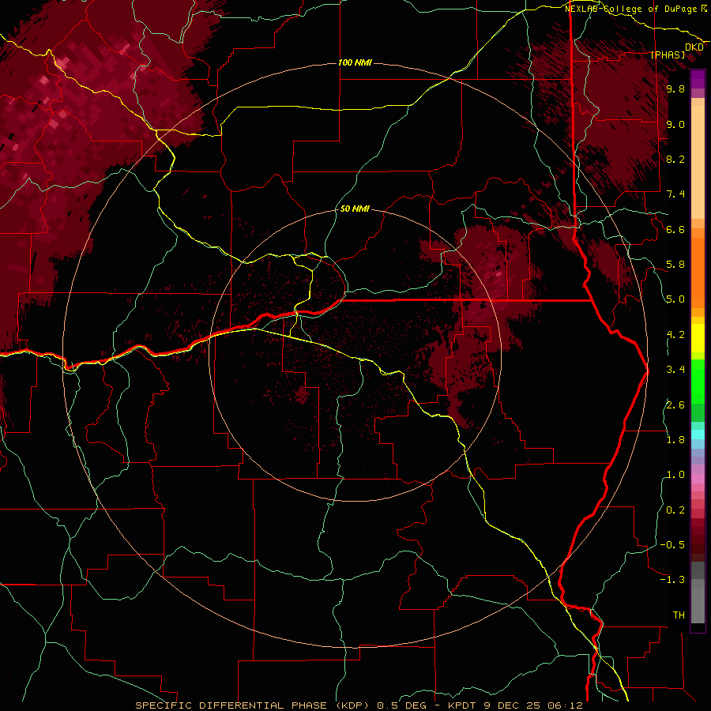Click the 5.8 value on color scale
This screenshot has width=711, height=711.
(x=675, y=265)
